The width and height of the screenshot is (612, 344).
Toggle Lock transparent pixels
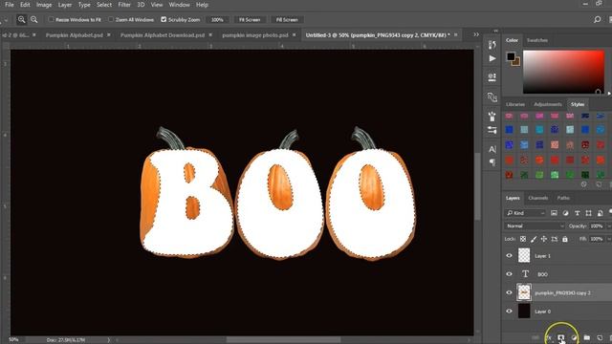tap(523, 239)
